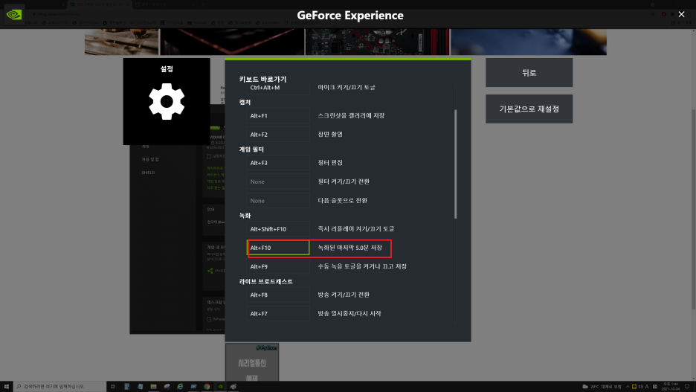This screenshot has height=392, width=696.
Task: Click the 기본값으로 재설정 reset button
Action: (x=529, y=109)
